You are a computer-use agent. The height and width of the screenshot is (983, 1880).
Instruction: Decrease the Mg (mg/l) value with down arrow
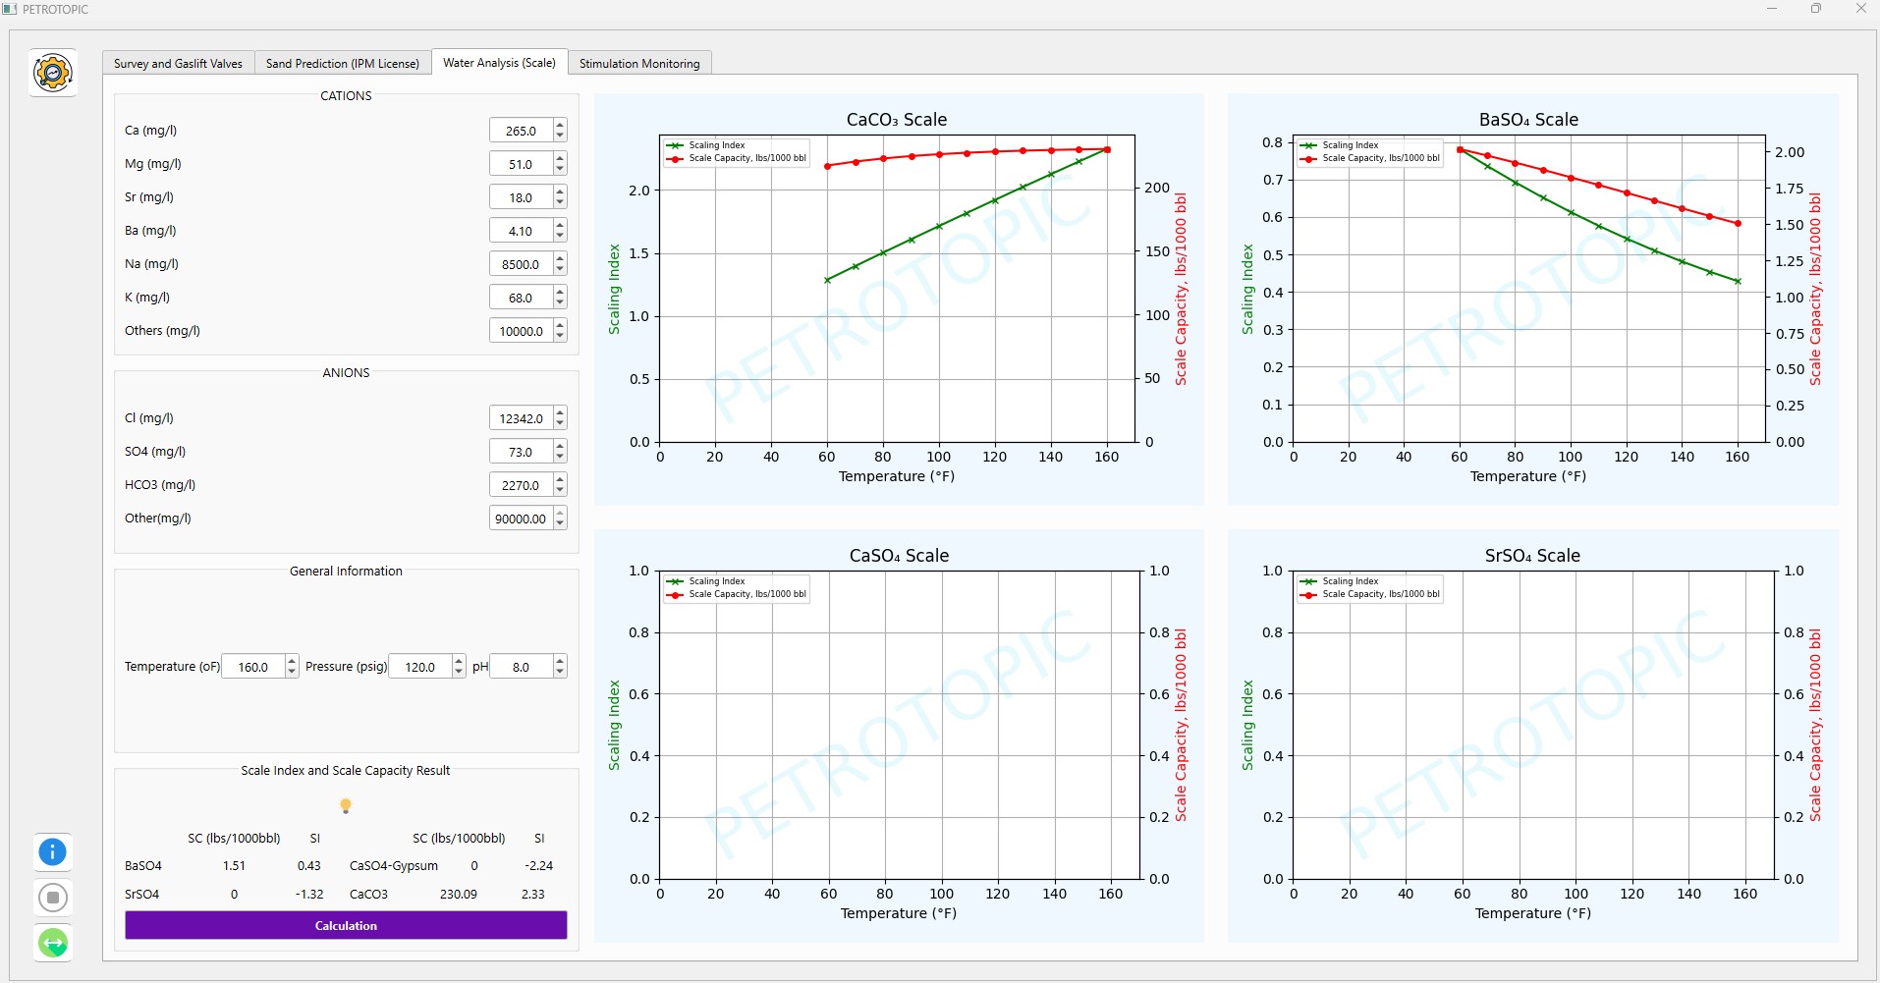560,170
